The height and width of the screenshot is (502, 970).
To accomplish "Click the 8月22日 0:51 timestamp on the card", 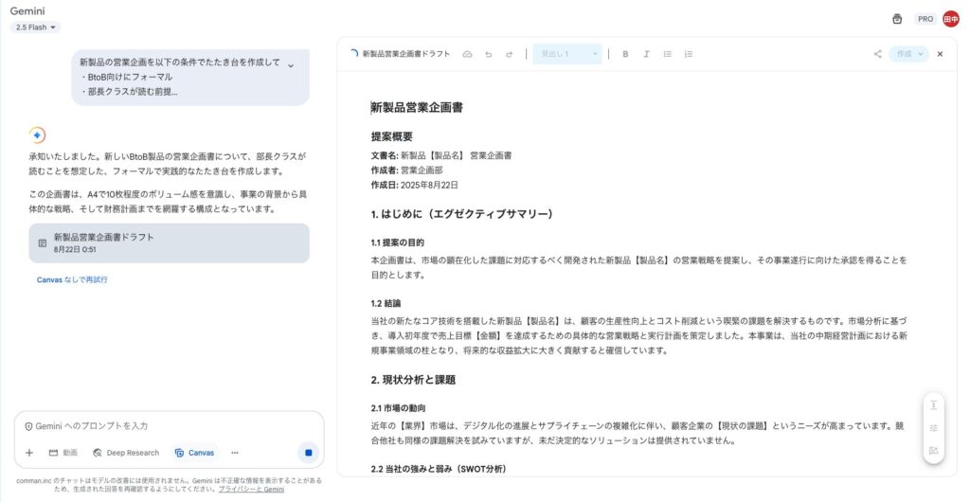I will click(74, 250).
